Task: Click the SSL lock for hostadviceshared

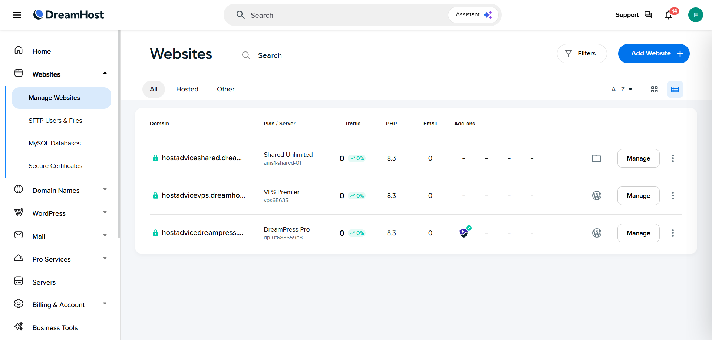Action: (x=155, y=158)
